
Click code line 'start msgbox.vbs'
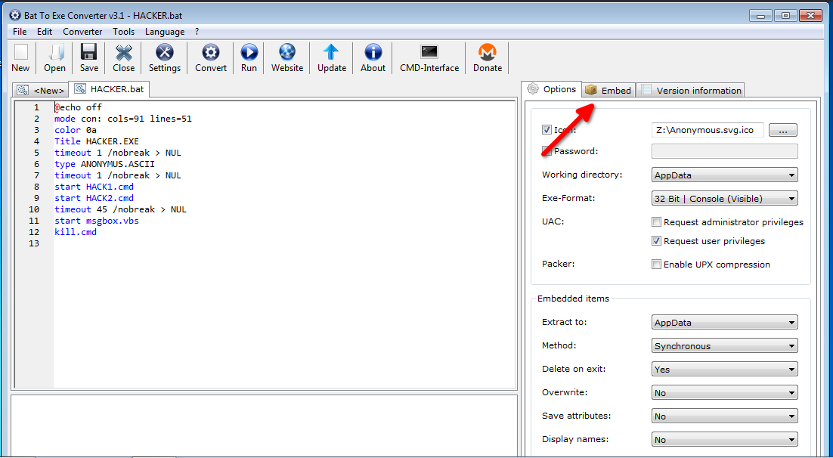point(97,221)
